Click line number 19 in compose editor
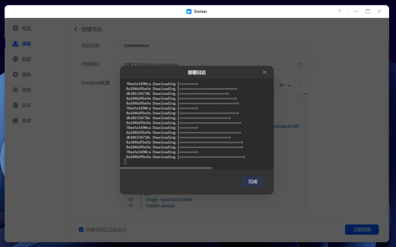 pyautogui.click(x=130, y=206)
